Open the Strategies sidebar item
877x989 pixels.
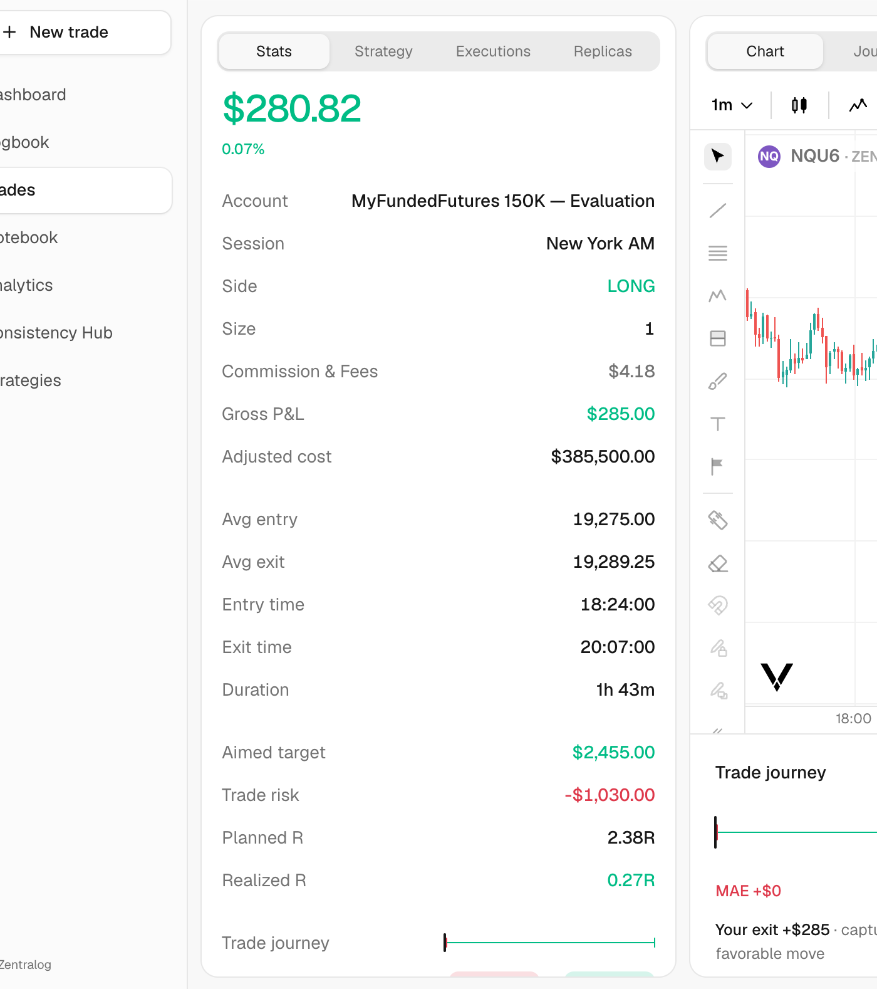click(x=31, y=380)
